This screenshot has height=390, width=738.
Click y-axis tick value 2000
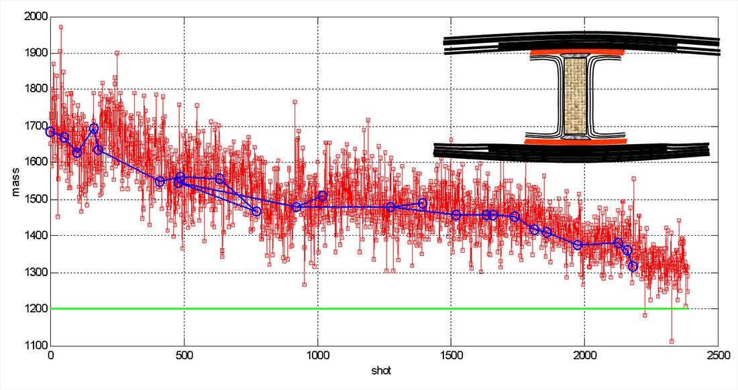(x=36, y=17)
